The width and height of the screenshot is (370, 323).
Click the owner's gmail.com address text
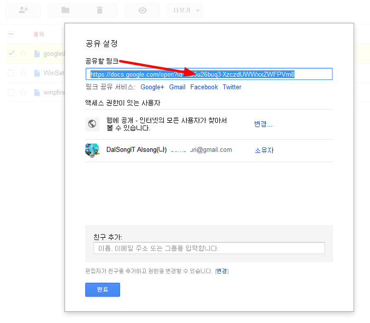click(201, 150)
